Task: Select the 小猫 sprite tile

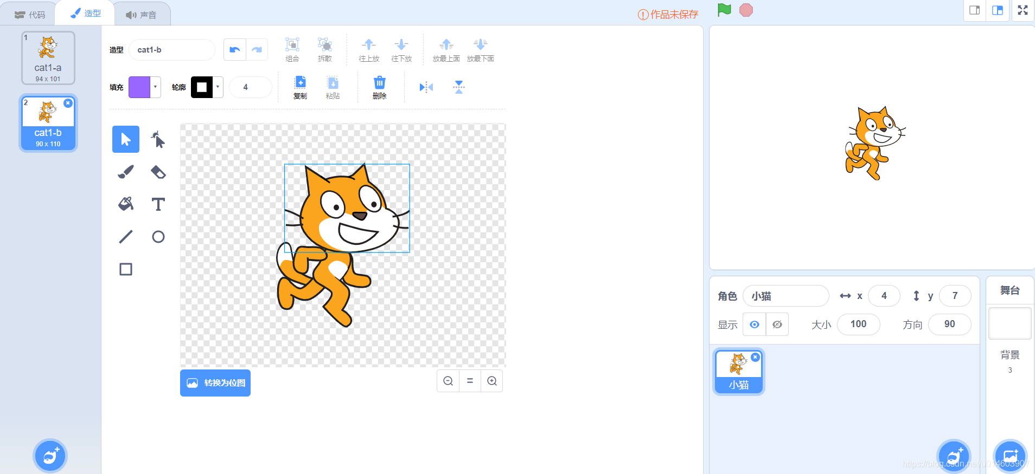Action: (x=738, y=372)
